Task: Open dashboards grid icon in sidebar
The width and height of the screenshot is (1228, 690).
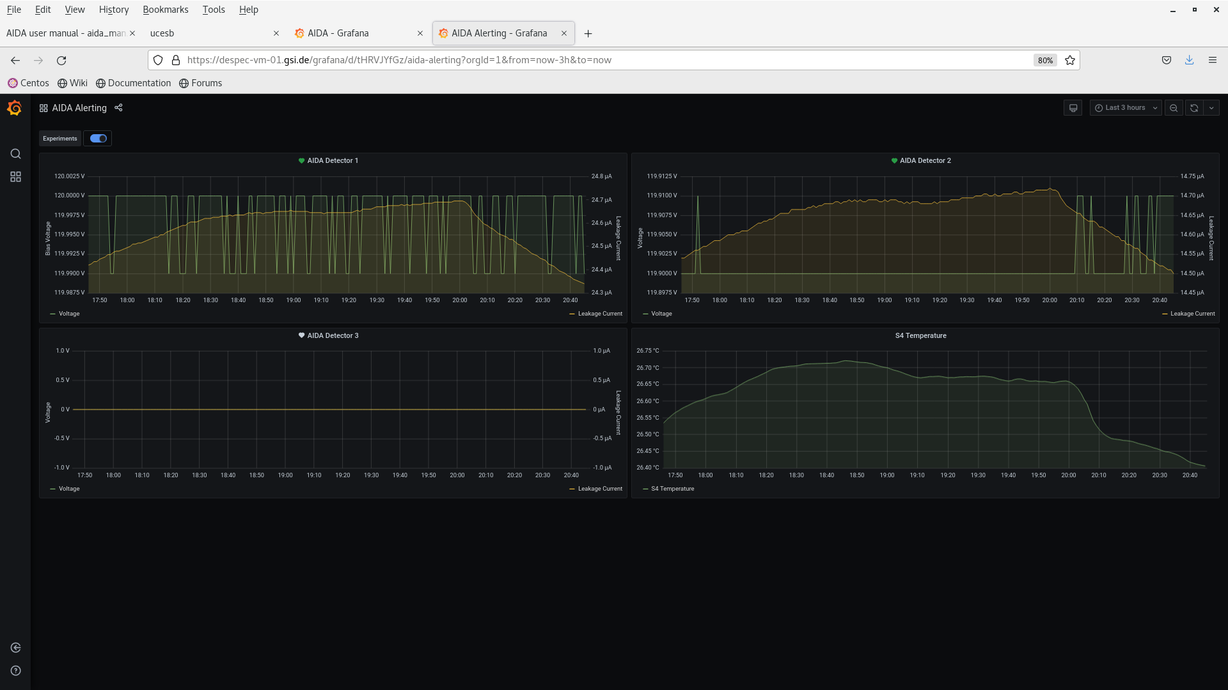Action: [15, 177]
